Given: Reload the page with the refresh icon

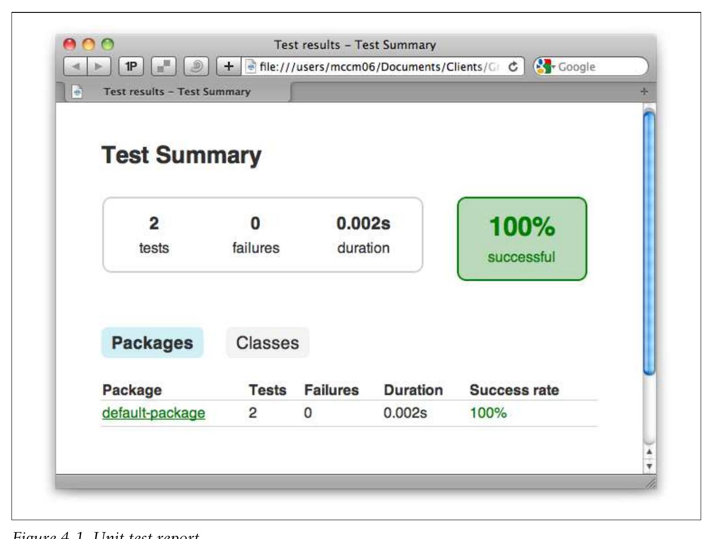Looking at the screenshot, I should [x=513, y=67].
